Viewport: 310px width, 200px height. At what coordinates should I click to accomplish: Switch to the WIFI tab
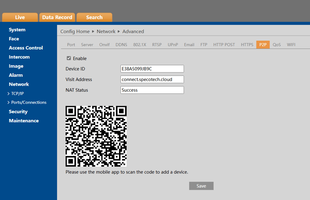tap(291, 45)
